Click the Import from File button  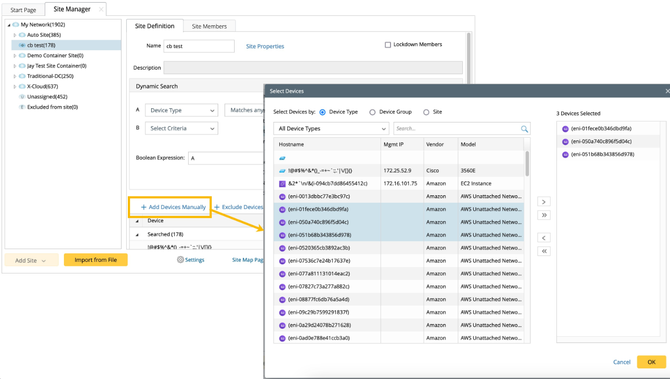96,260
